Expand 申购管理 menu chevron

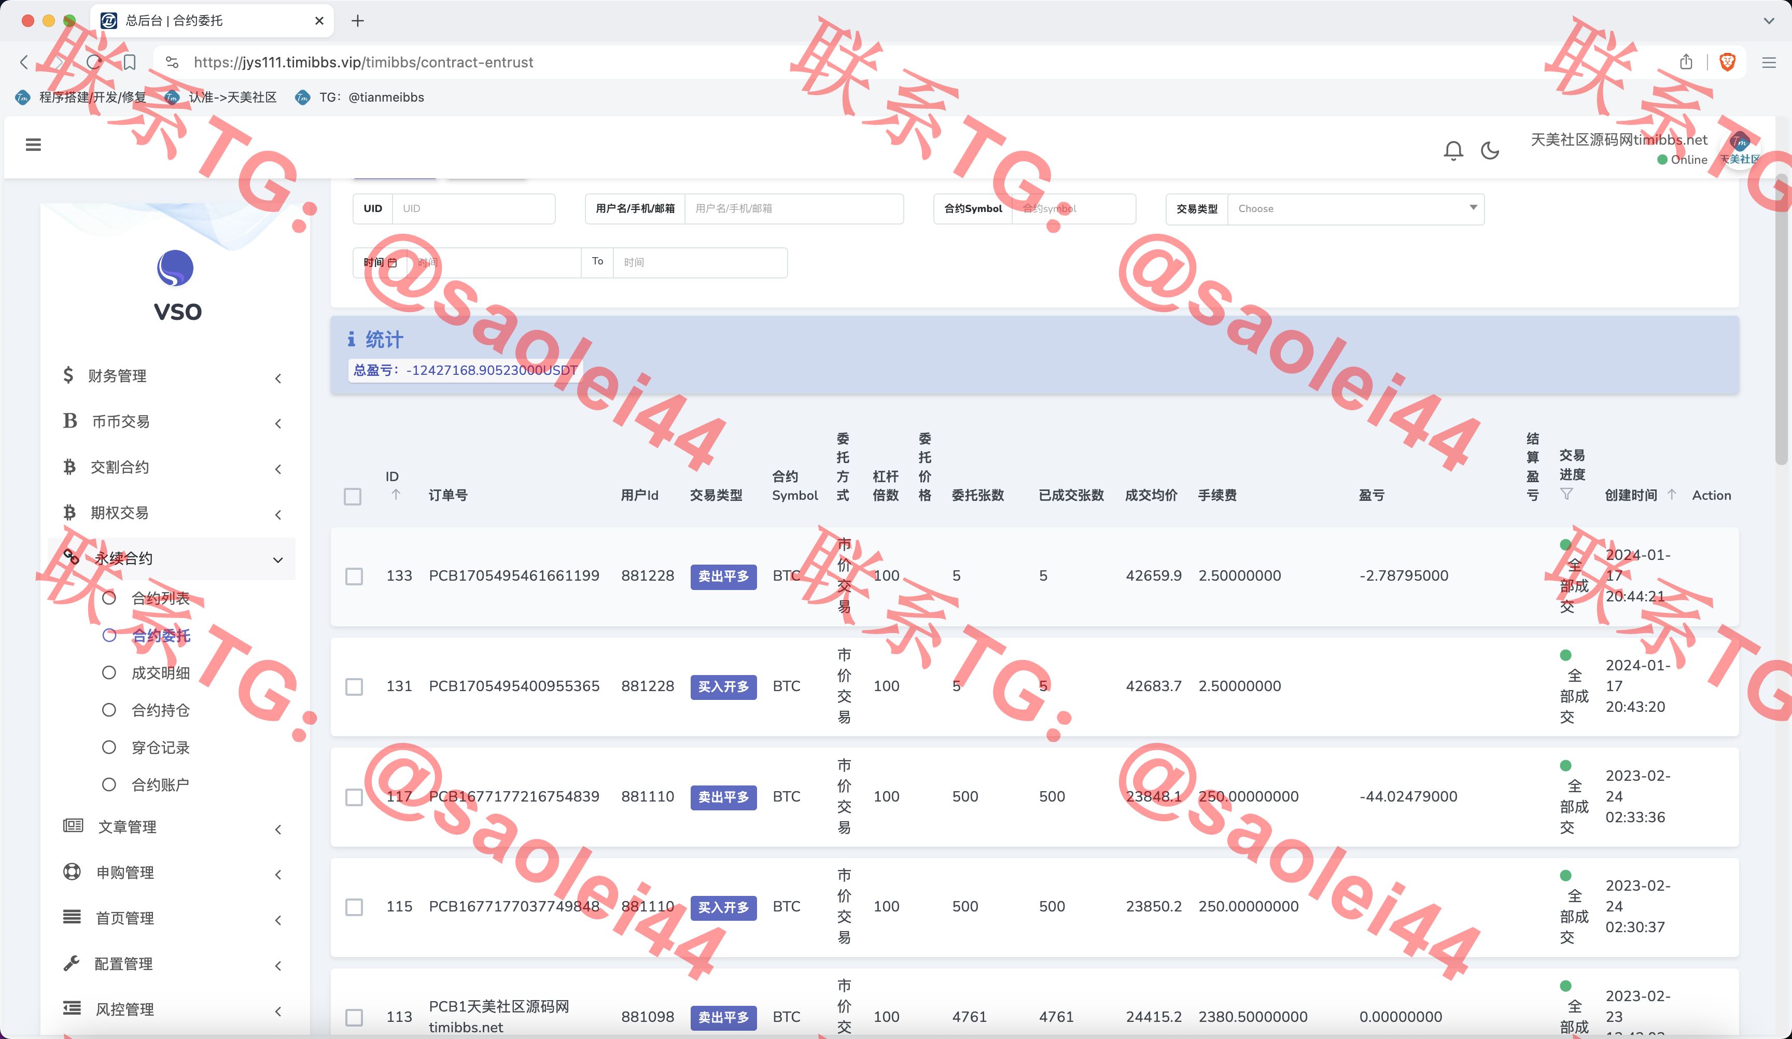278,875
